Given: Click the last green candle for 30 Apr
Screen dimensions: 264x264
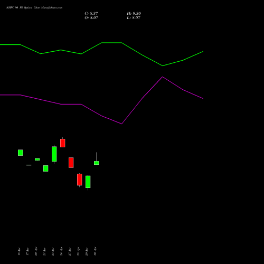Looking at the screenshot, I should pyautogui.click(x=97, y=163).
